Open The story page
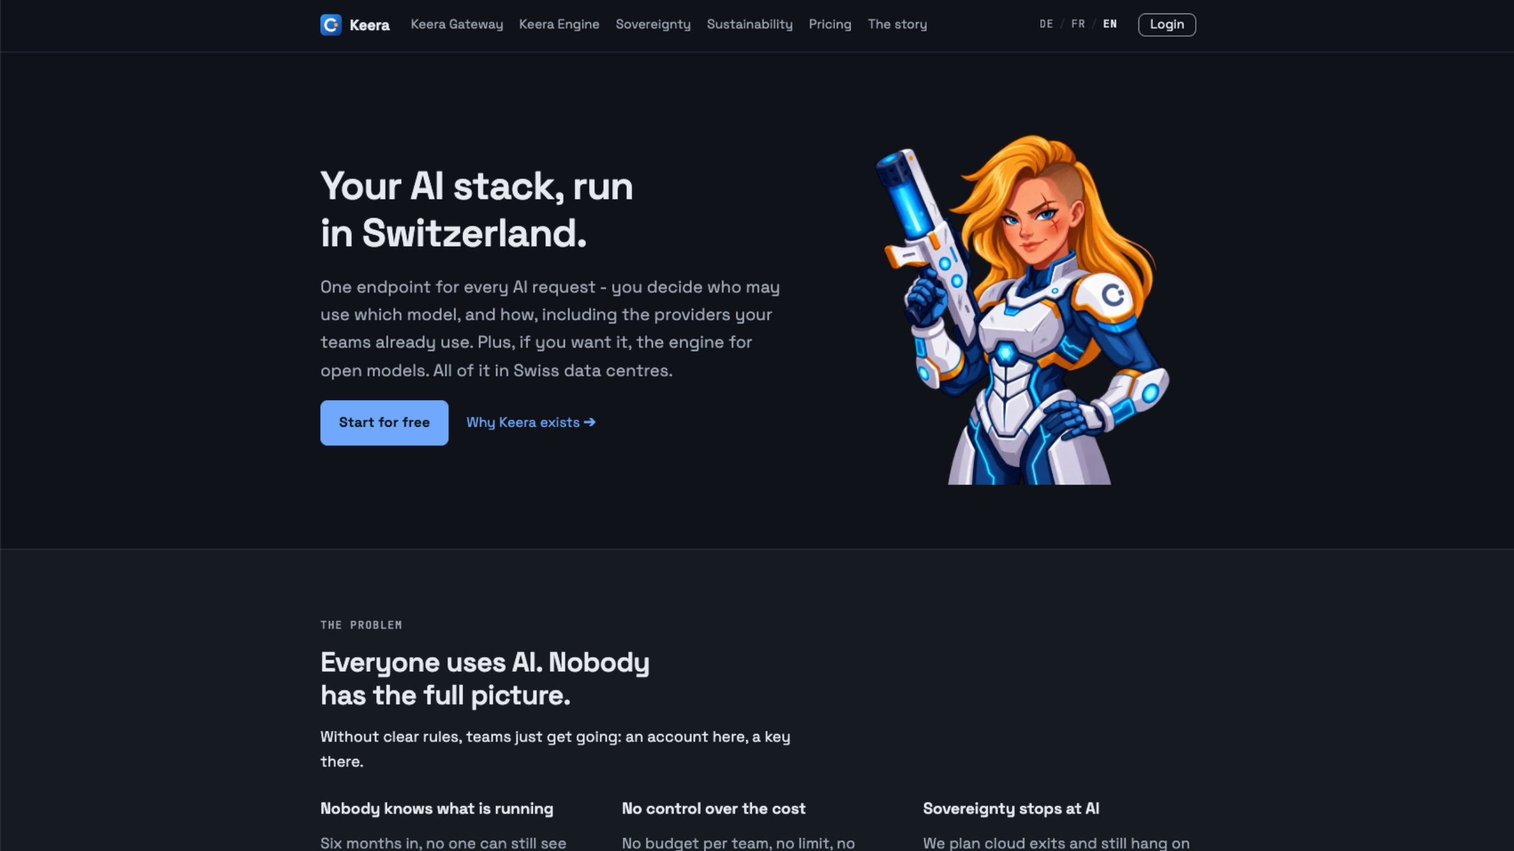Screen dimensions: 1514x851 [x=897, y=24]
